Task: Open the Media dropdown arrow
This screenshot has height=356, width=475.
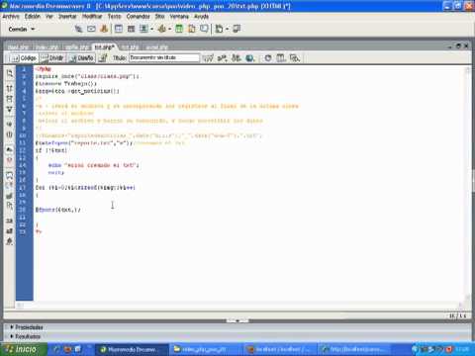Action: pos(170,29)
